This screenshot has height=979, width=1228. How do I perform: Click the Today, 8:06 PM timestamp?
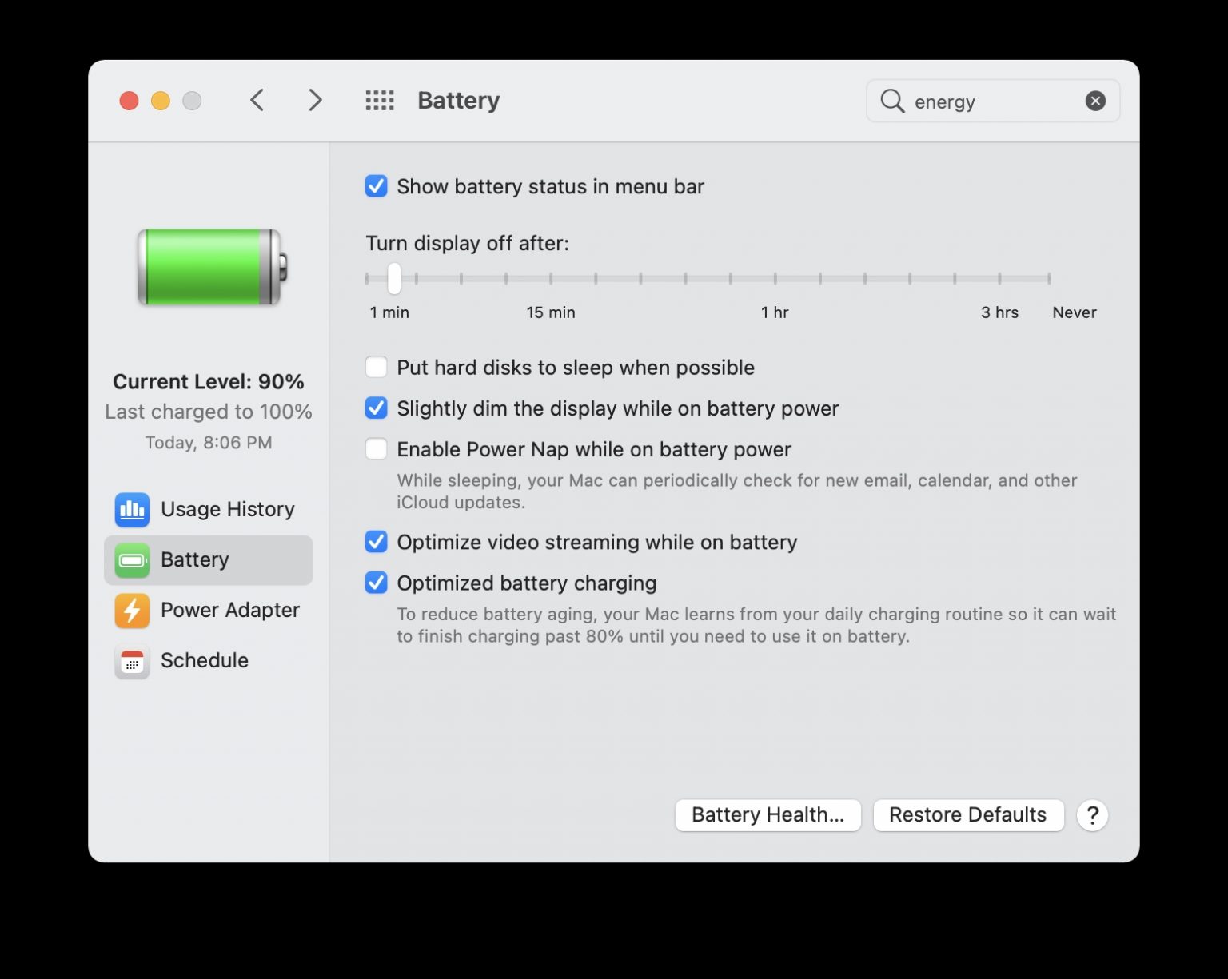click(x=209, y=443)
